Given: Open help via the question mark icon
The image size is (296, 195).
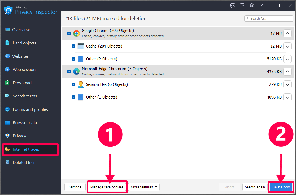Looking at the screenshot, I should [261, 6].
